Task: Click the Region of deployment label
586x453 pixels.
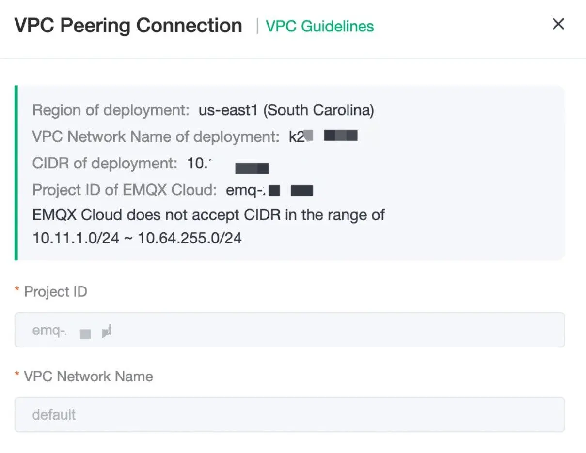Action: (x=111, y=110)
